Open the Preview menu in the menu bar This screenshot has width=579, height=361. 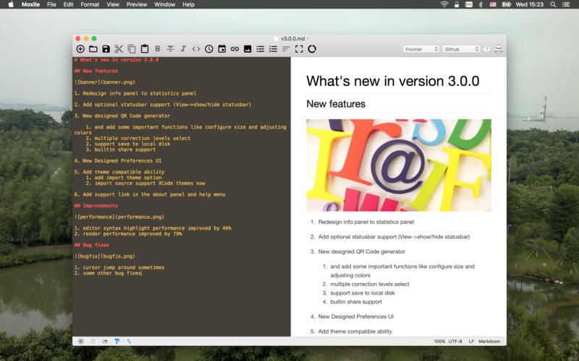[136, 4]
